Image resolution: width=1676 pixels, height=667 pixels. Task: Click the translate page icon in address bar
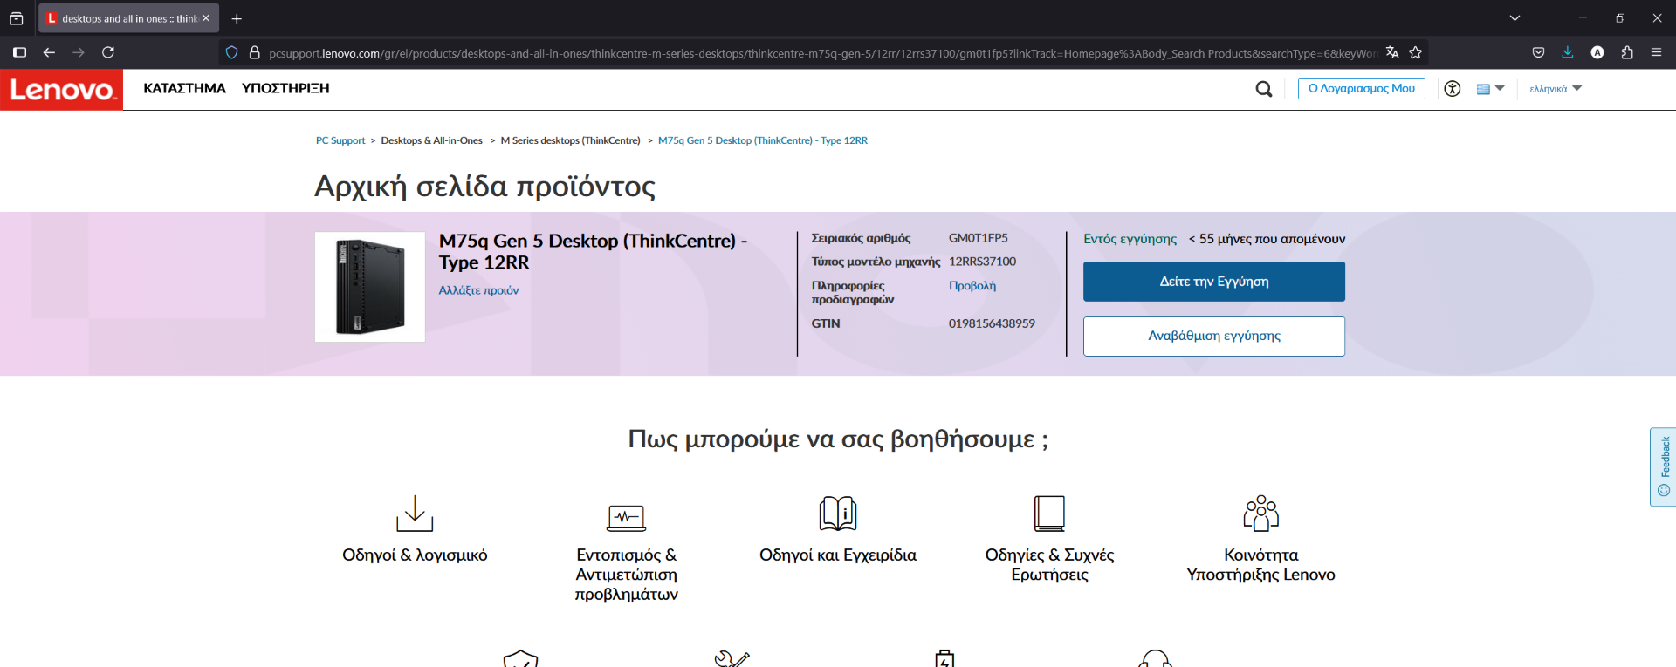(1392, 52)
